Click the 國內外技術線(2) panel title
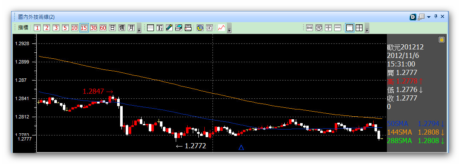This screenshot has width=460, height=164. point(36,17)
